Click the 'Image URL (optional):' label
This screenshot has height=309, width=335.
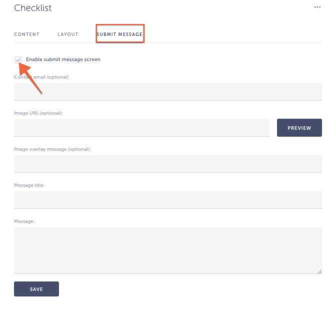click(38, 113)
